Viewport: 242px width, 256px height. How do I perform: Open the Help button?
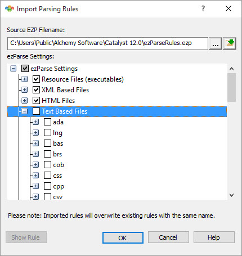pyautogui.click(x=214, y=237)
